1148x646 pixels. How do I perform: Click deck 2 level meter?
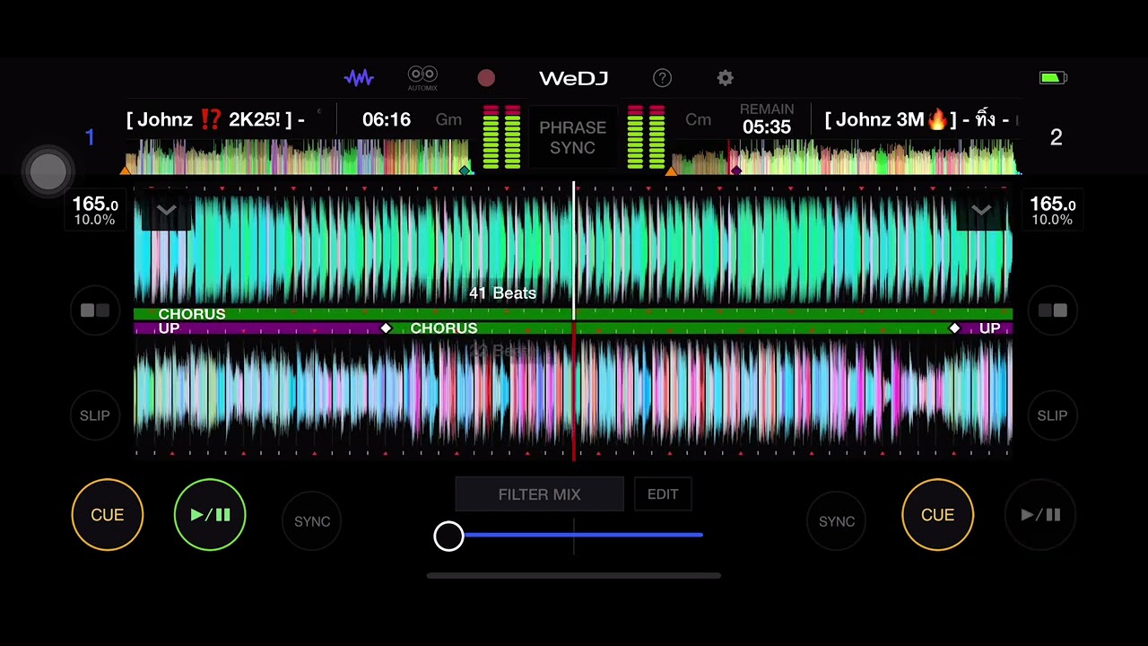pos(646,137)
